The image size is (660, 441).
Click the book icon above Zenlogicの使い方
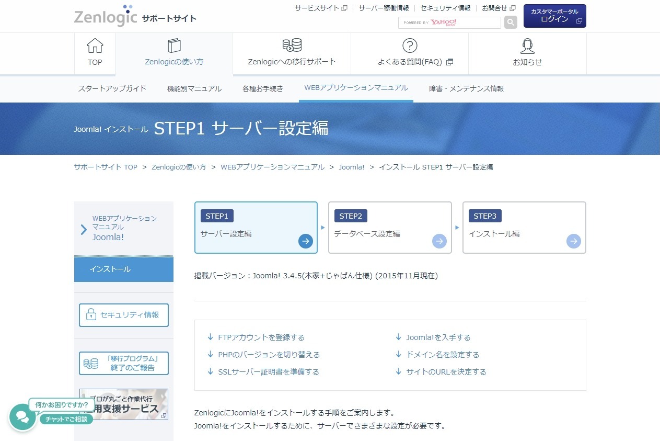pyautogui.click(x=174, y=46)
